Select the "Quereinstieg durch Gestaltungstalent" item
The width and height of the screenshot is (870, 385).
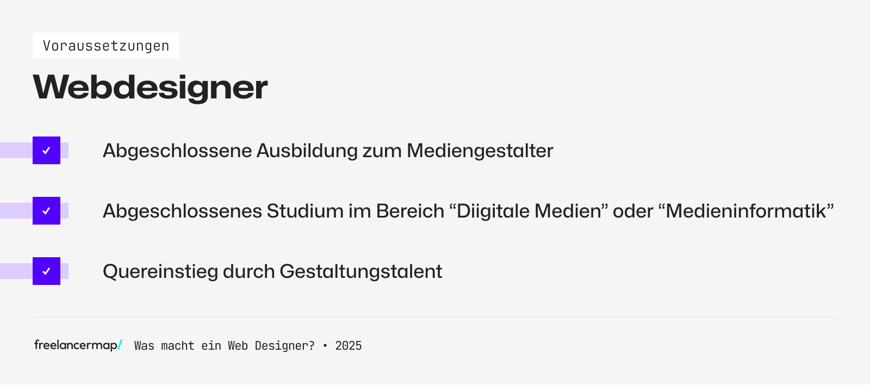tap(272, 271)
